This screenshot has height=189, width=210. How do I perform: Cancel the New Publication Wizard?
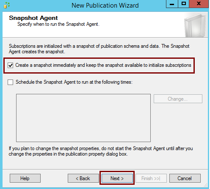pos(185,178)
